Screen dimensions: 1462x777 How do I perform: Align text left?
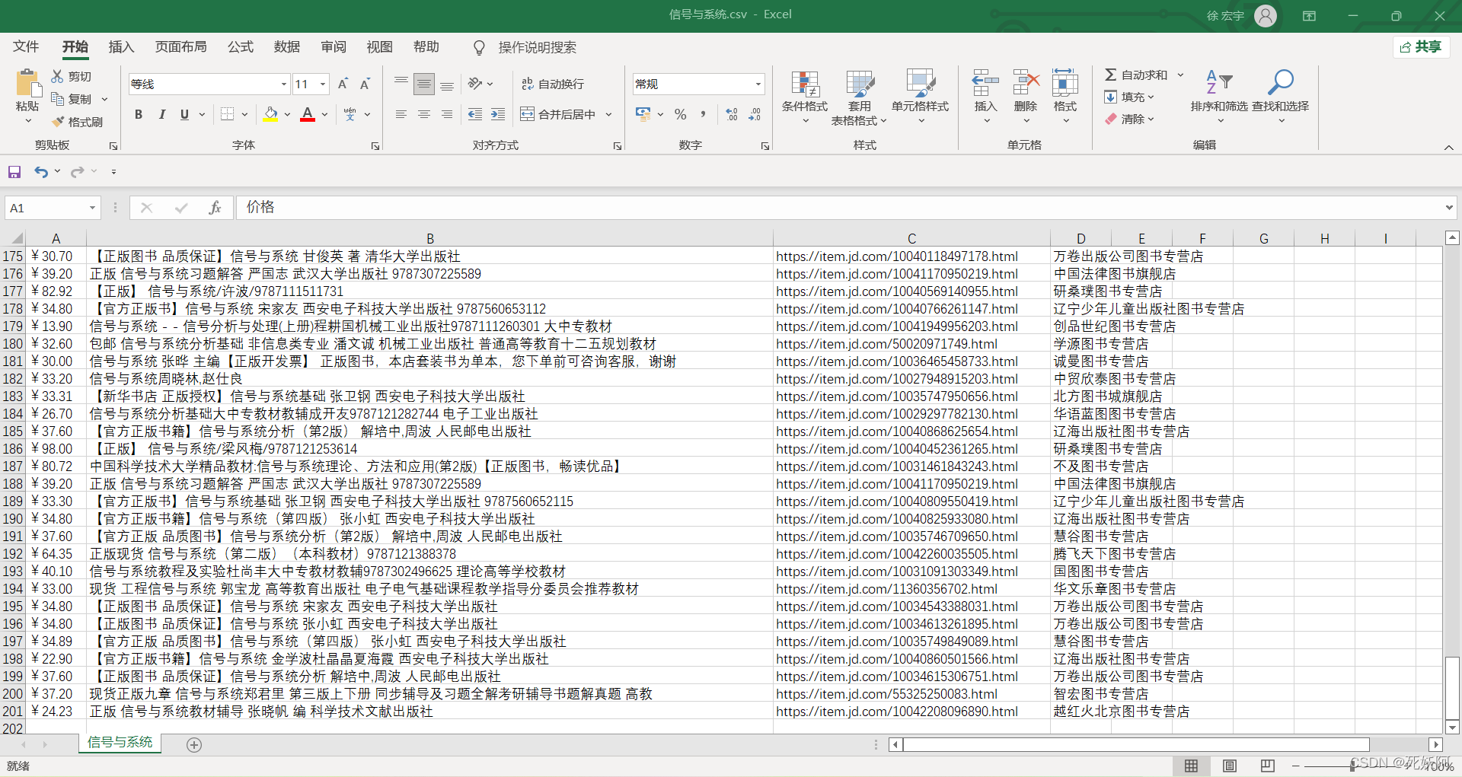coord(401,114)
